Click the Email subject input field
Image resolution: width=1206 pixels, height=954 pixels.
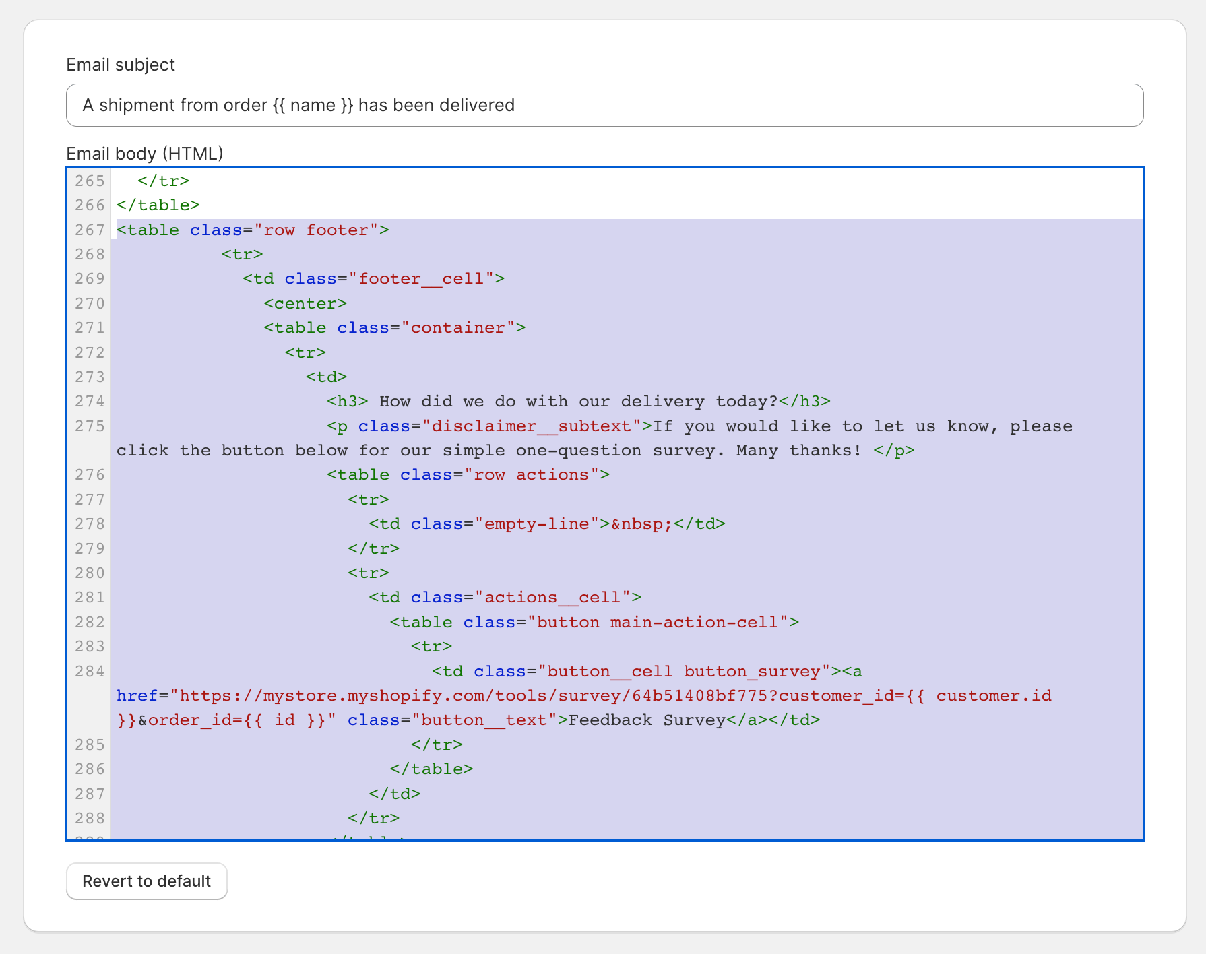pos(604,105)
